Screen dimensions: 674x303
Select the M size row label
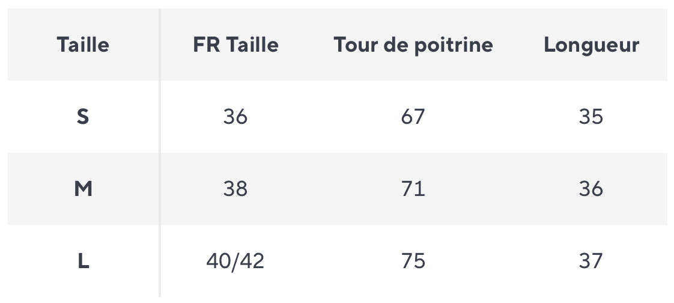pos(83,189)
